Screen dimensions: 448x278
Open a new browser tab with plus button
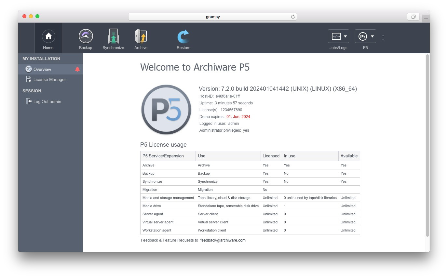point(426,19)
